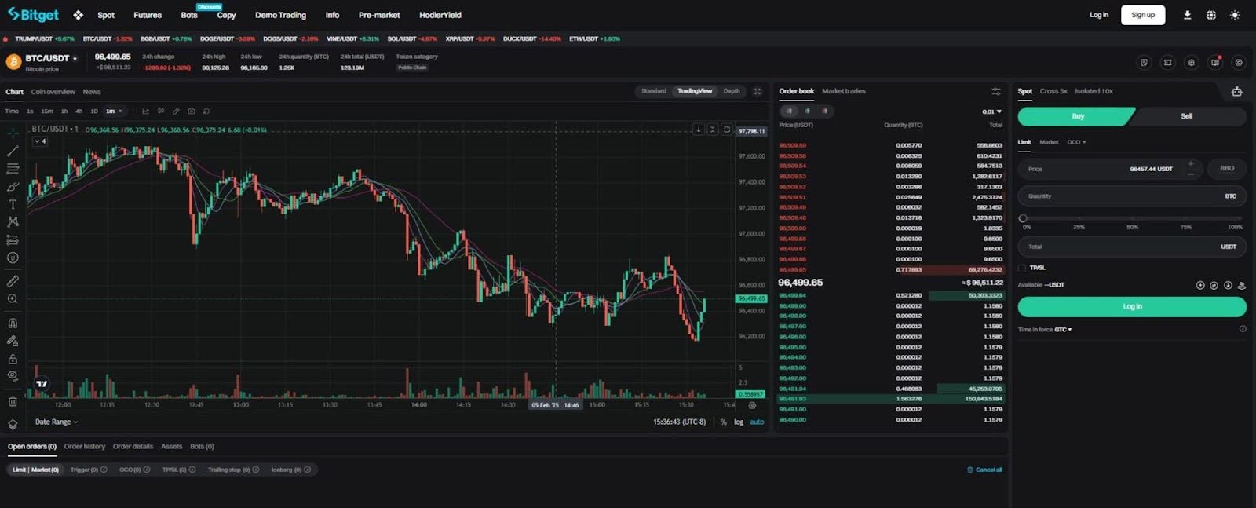Toggle the light/dark theme sun icon
Viewport: 1256px width, 508px height.
tap(1235, 15)
